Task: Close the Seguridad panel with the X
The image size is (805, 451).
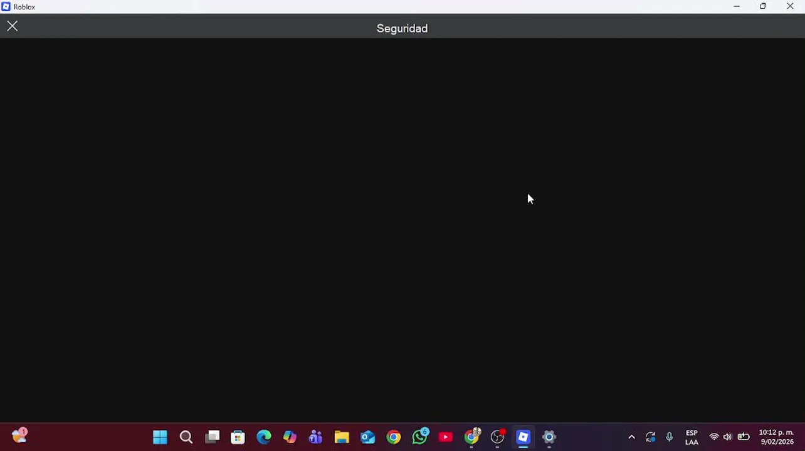Action: pyautogui.click(x=13, y=26)
